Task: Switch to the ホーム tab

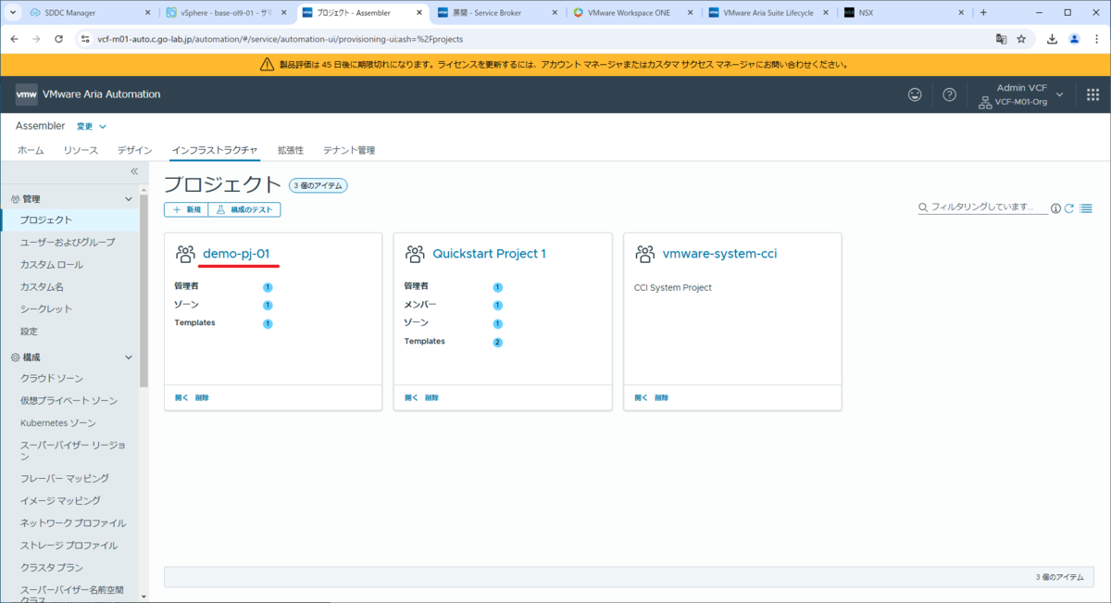Action: point(31,150)
